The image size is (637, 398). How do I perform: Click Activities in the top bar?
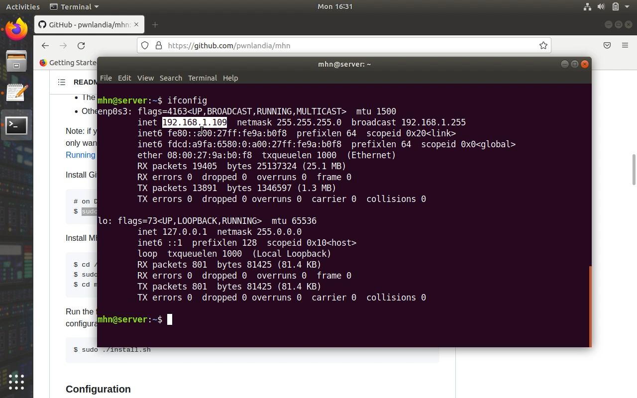click(23, 7)
